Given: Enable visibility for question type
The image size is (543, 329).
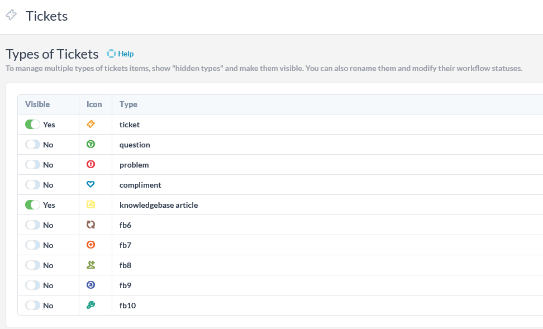Looking at the screenshot, I should click(x=32, y=145).
